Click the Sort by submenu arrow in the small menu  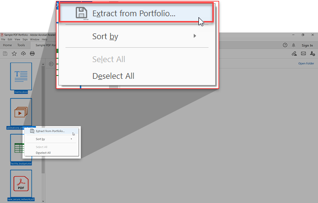pyautogui.click(x=71, y=139)
